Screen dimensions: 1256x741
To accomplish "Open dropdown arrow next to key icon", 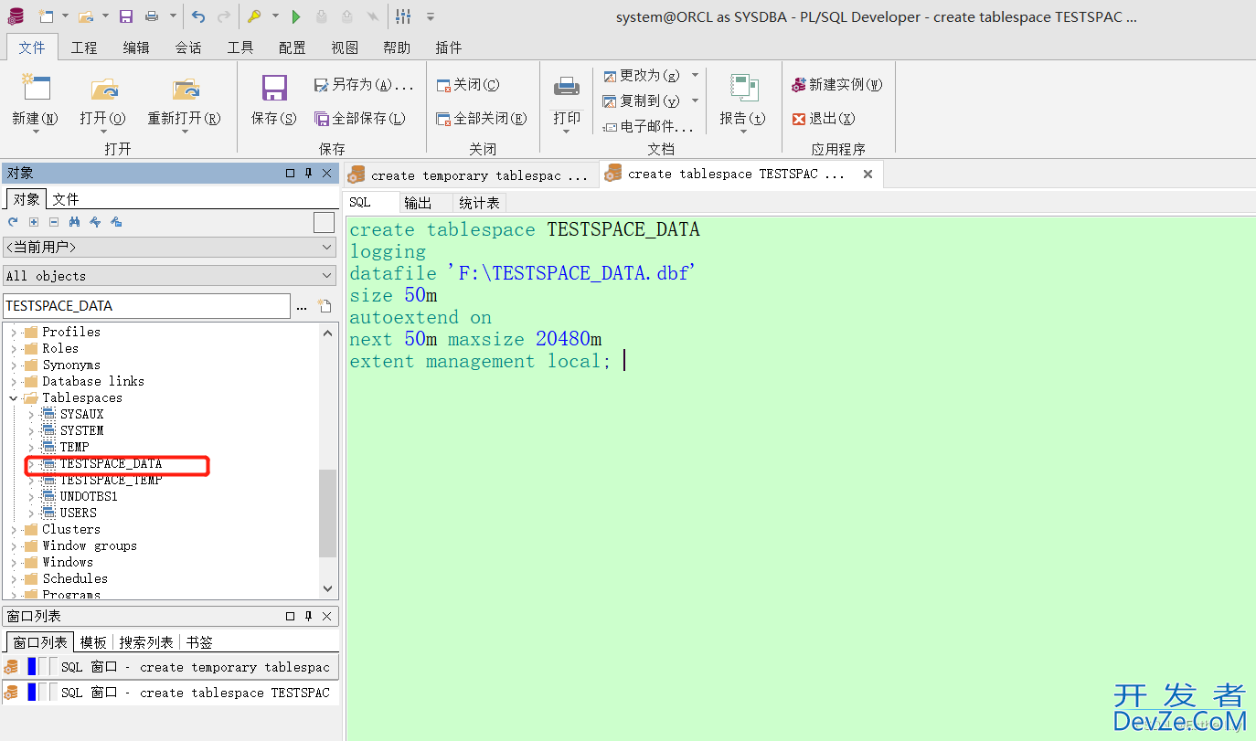I will 275,16.
